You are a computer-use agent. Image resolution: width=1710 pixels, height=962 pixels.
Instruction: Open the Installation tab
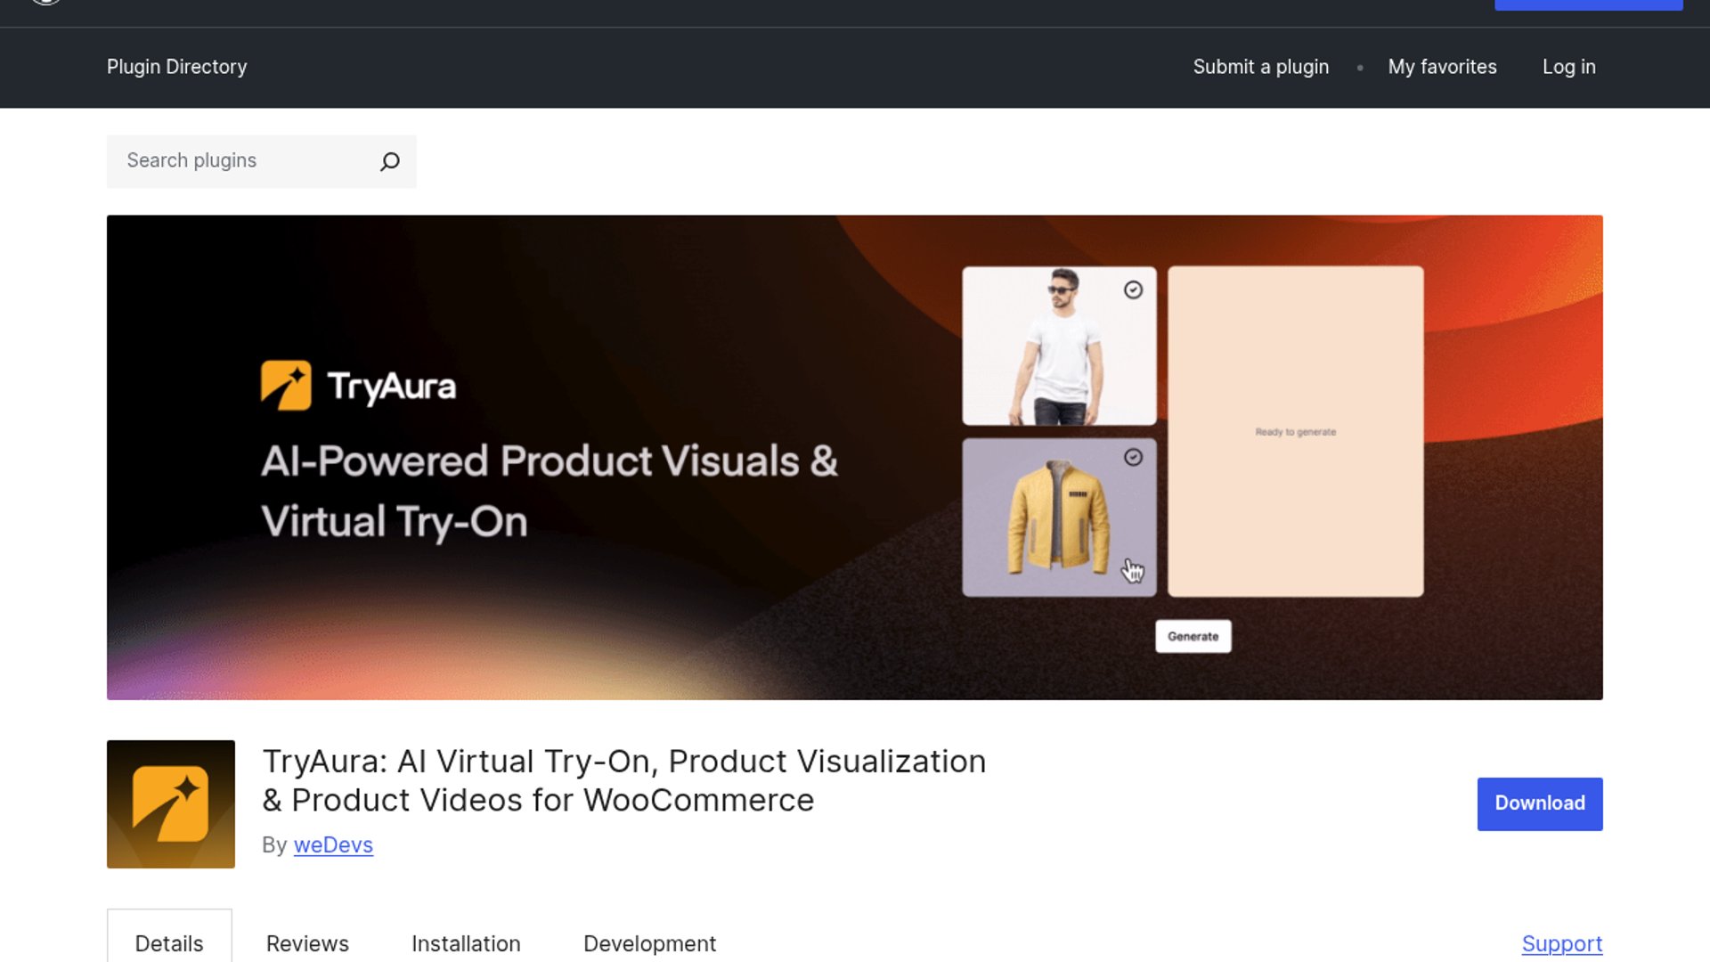pos(466,943)
